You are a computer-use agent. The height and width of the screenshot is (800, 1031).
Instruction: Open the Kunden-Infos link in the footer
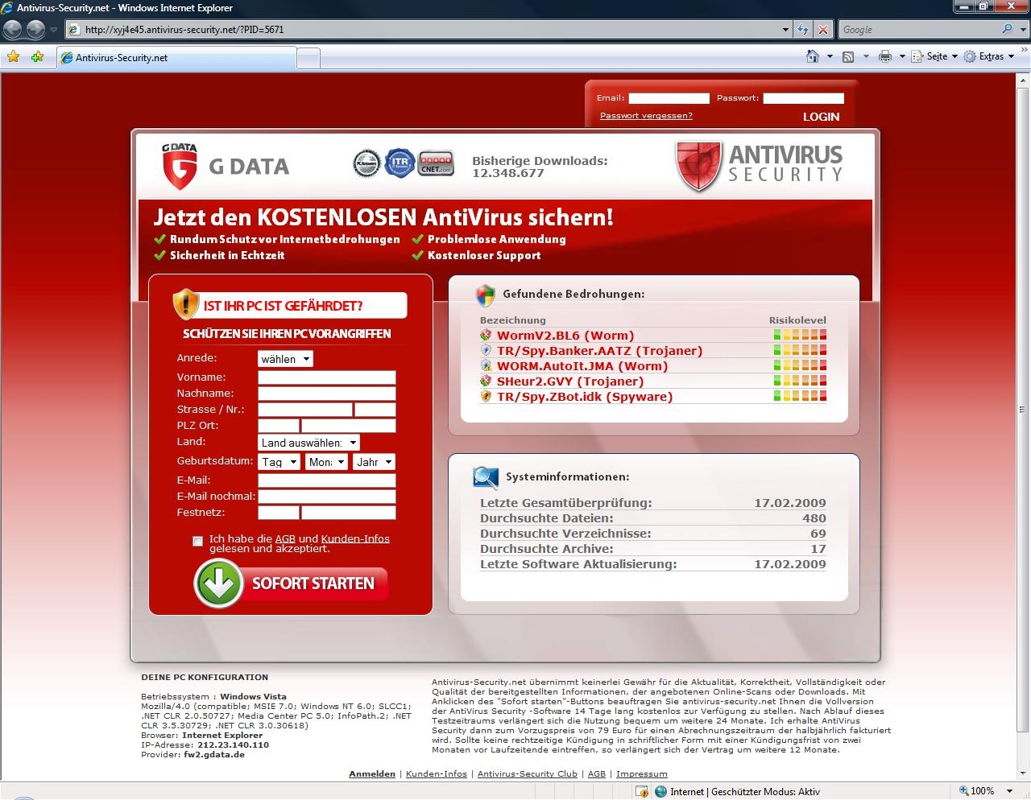coord(437,773)
